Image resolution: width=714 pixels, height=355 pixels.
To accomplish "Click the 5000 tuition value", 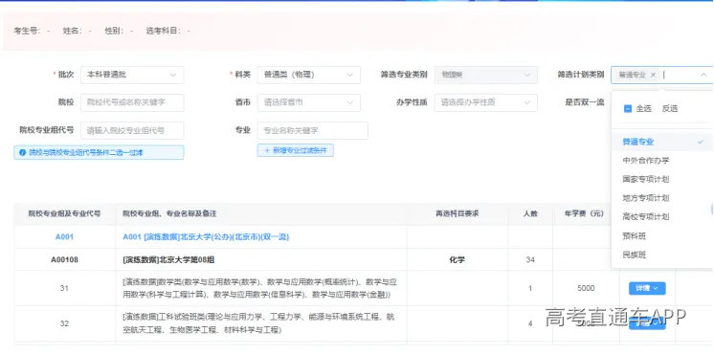I will click(x=586, y=288).
